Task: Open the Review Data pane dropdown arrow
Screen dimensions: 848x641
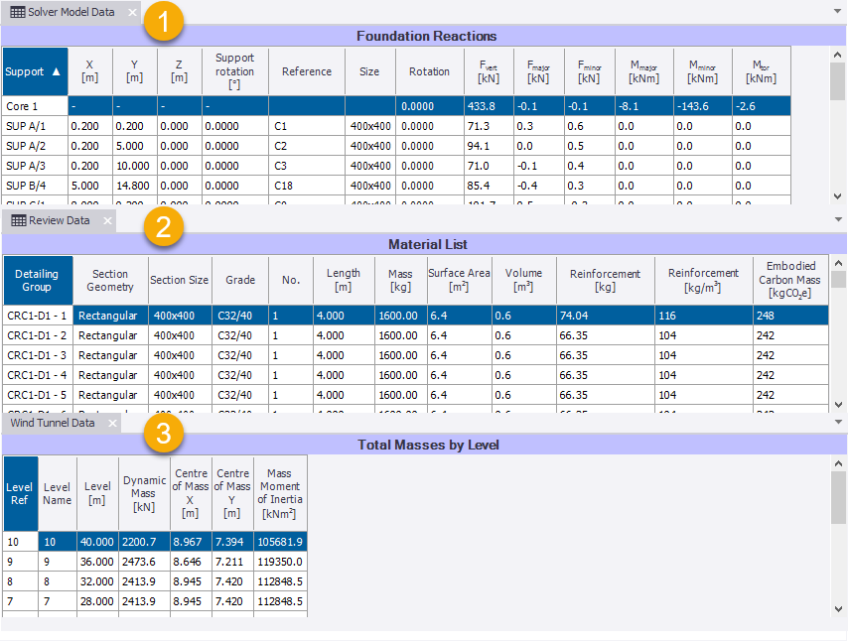Action: coord(838,219)
